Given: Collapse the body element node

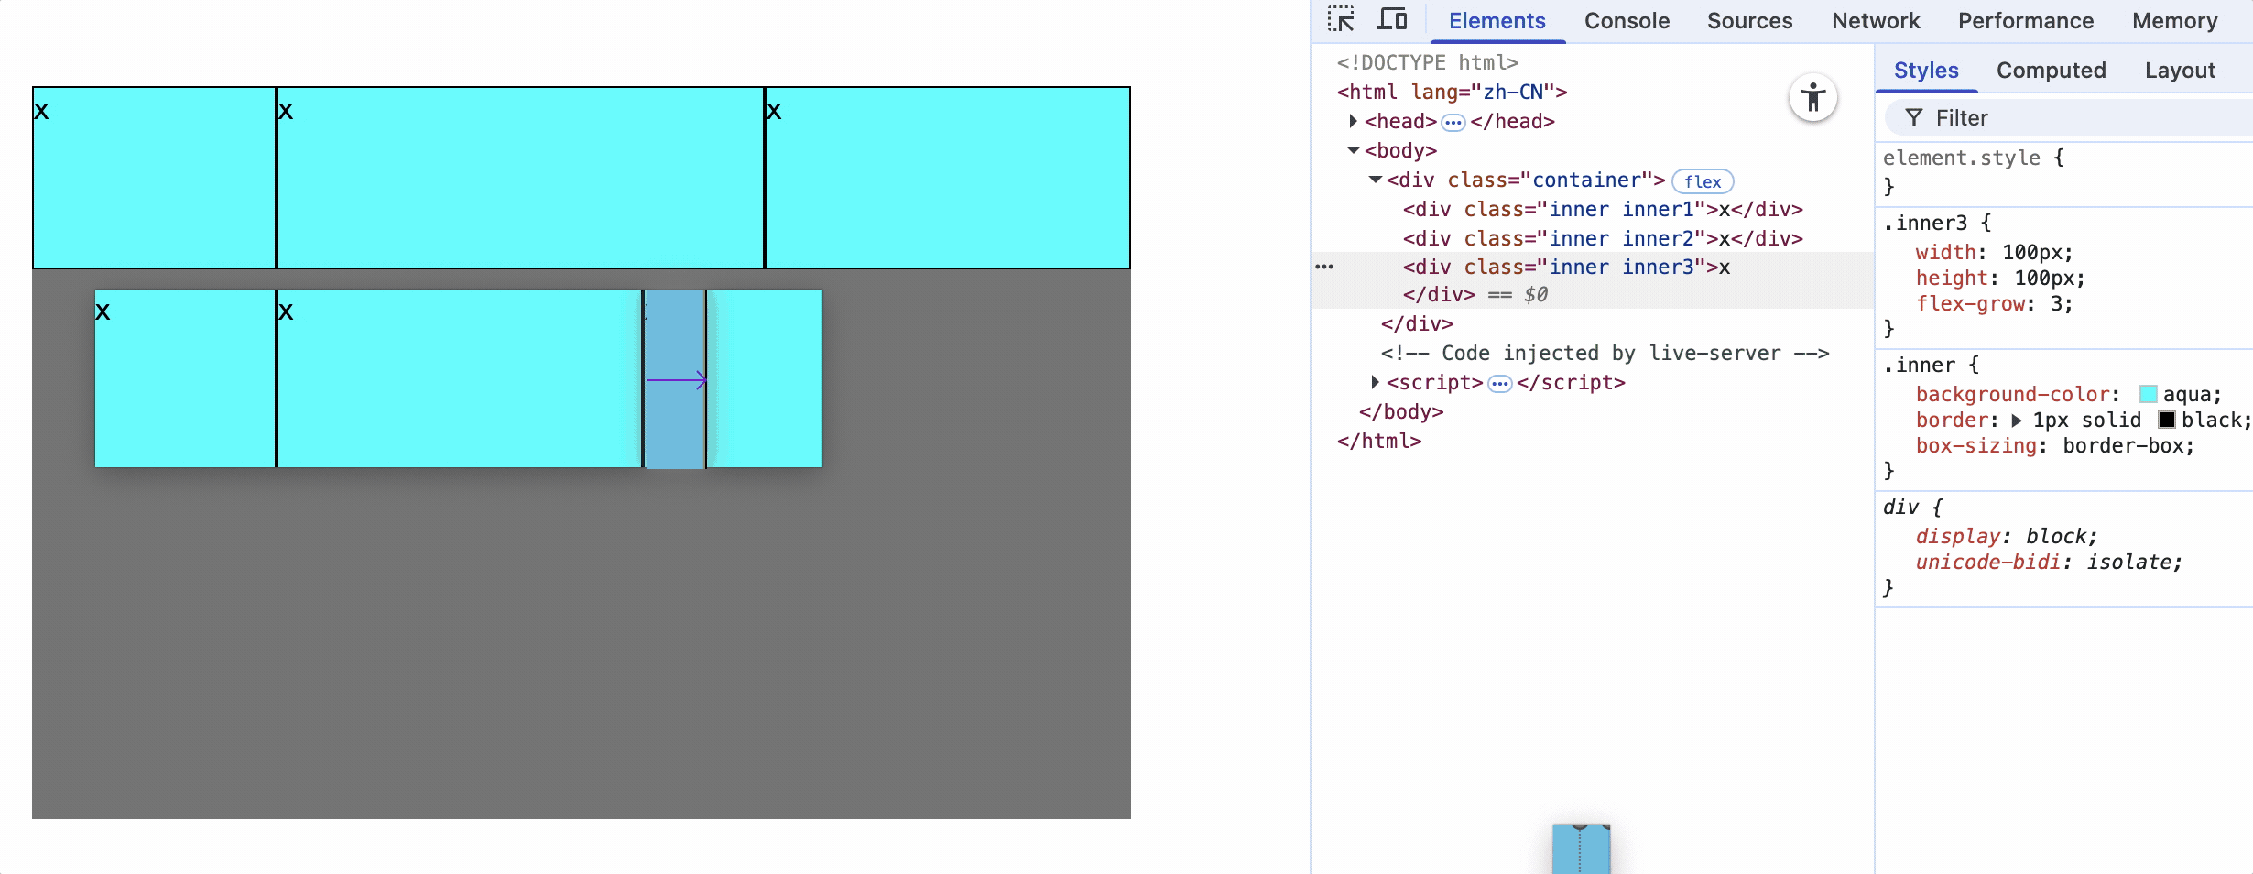Looking at the screenshot, I should [1353, 150].
